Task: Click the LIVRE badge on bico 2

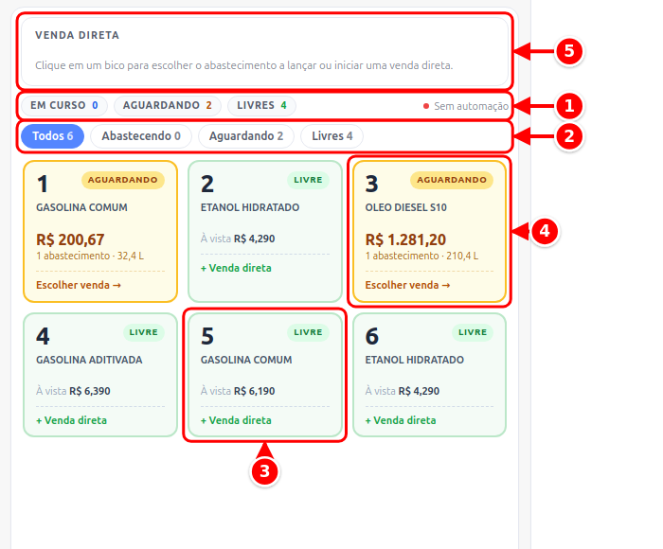Action: pos(308,180)
